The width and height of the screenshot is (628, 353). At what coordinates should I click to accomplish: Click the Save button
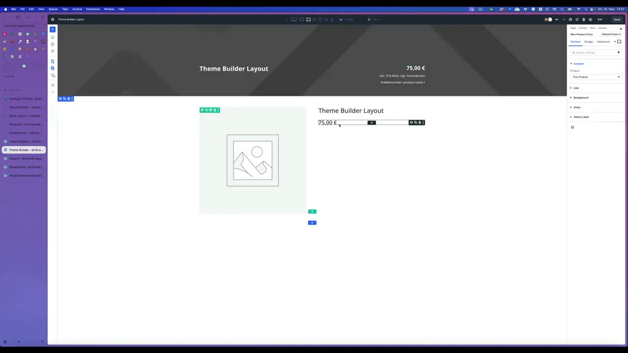click(617, 20)
